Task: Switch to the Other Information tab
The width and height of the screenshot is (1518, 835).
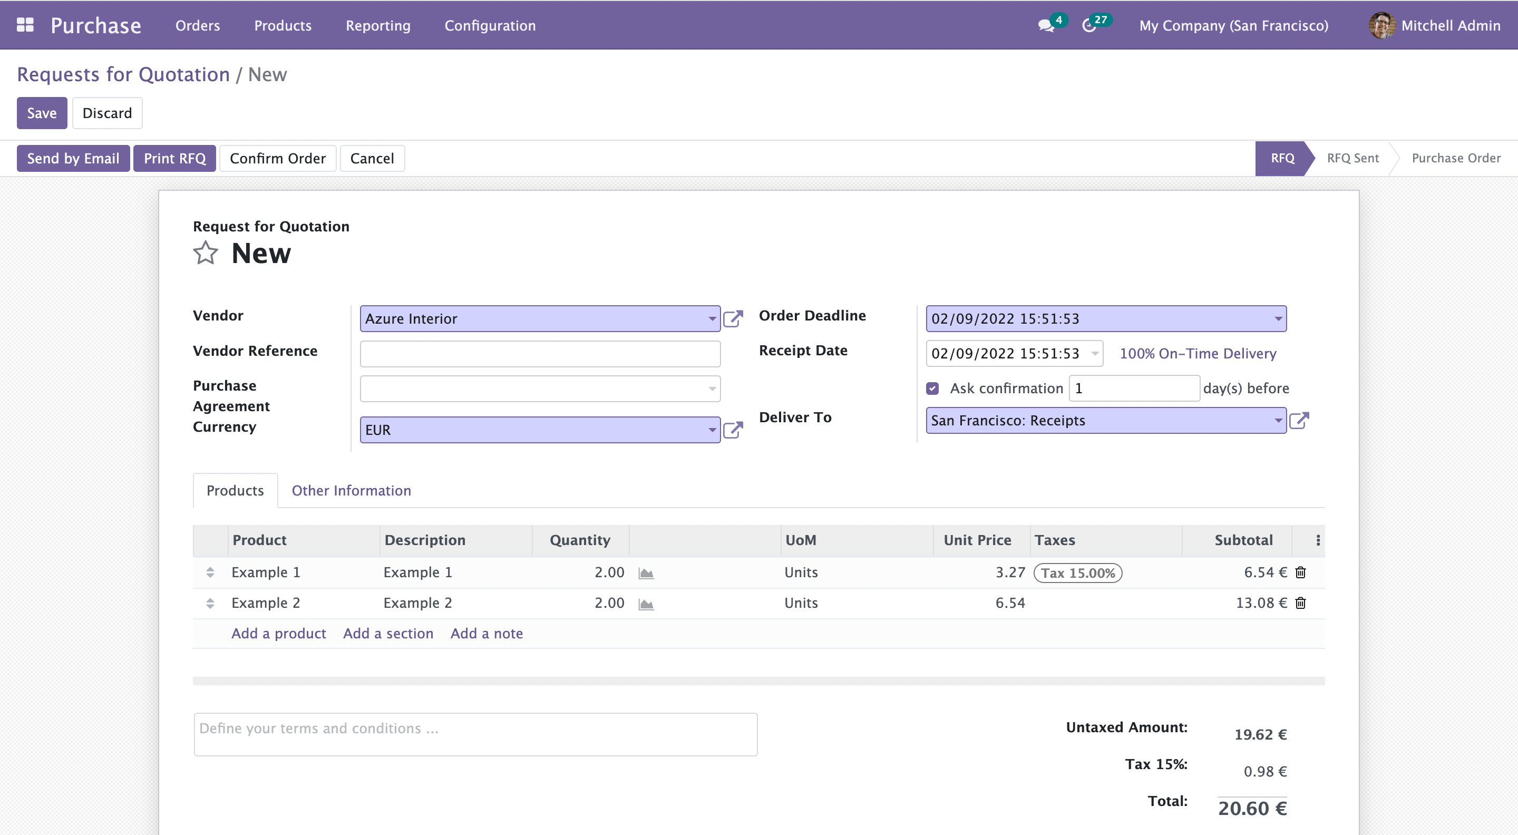Action: (x=351, y=490)
